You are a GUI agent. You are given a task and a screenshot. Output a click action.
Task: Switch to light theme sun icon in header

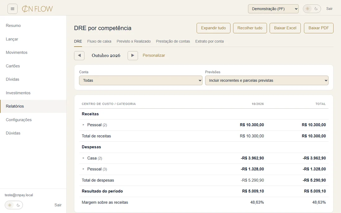point(308,9)
